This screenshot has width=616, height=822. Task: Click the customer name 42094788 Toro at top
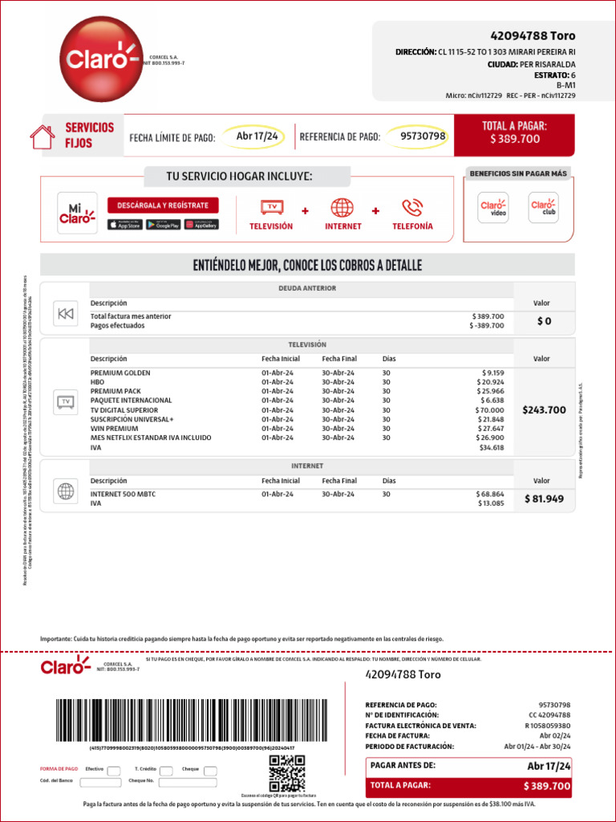point(533,35)
